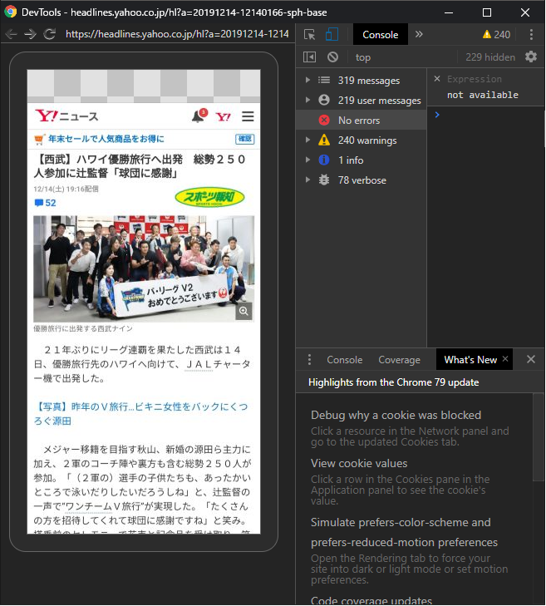Screen dimensions: 546x606
Task: Remove the live expression with X
Action: click(x=437, y=79)
